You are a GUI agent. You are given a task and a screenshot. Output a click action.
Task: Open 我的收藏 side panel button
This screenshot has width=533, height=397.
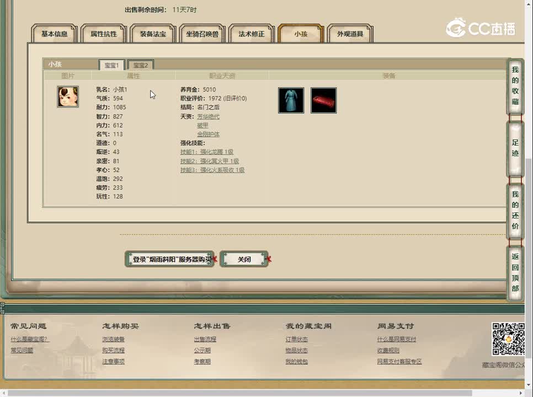[x=515, y=85]
